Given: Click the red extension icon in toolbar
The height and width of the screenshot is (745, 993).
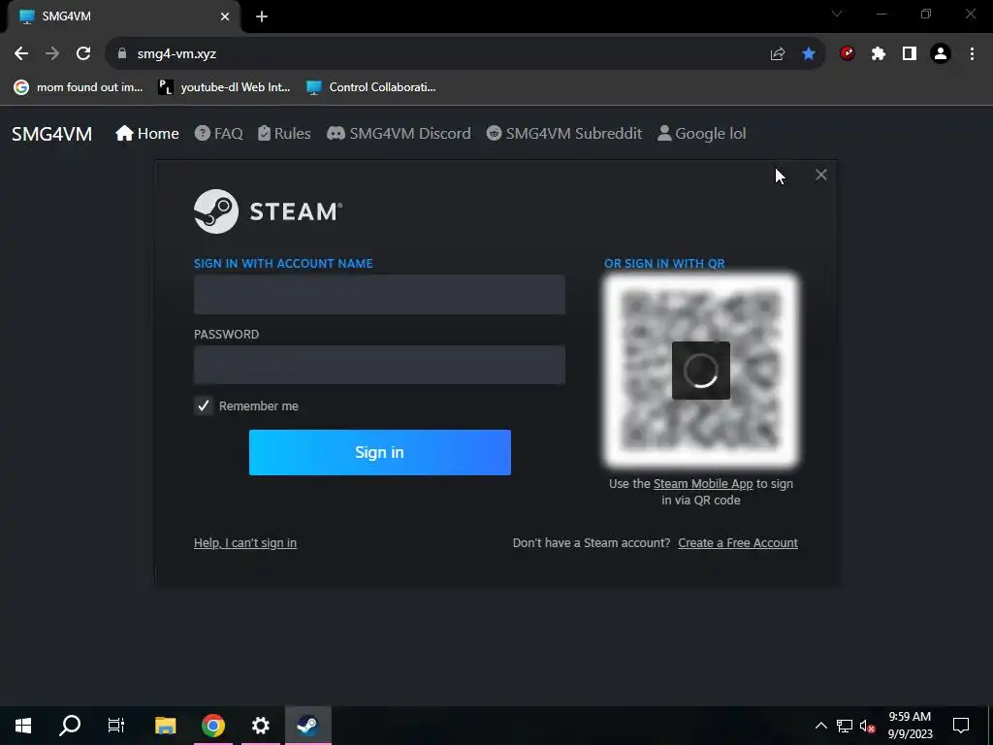Looking at the screenshot, I should coord(848,54).
